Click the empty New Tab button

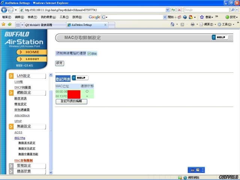click(112, 25)
